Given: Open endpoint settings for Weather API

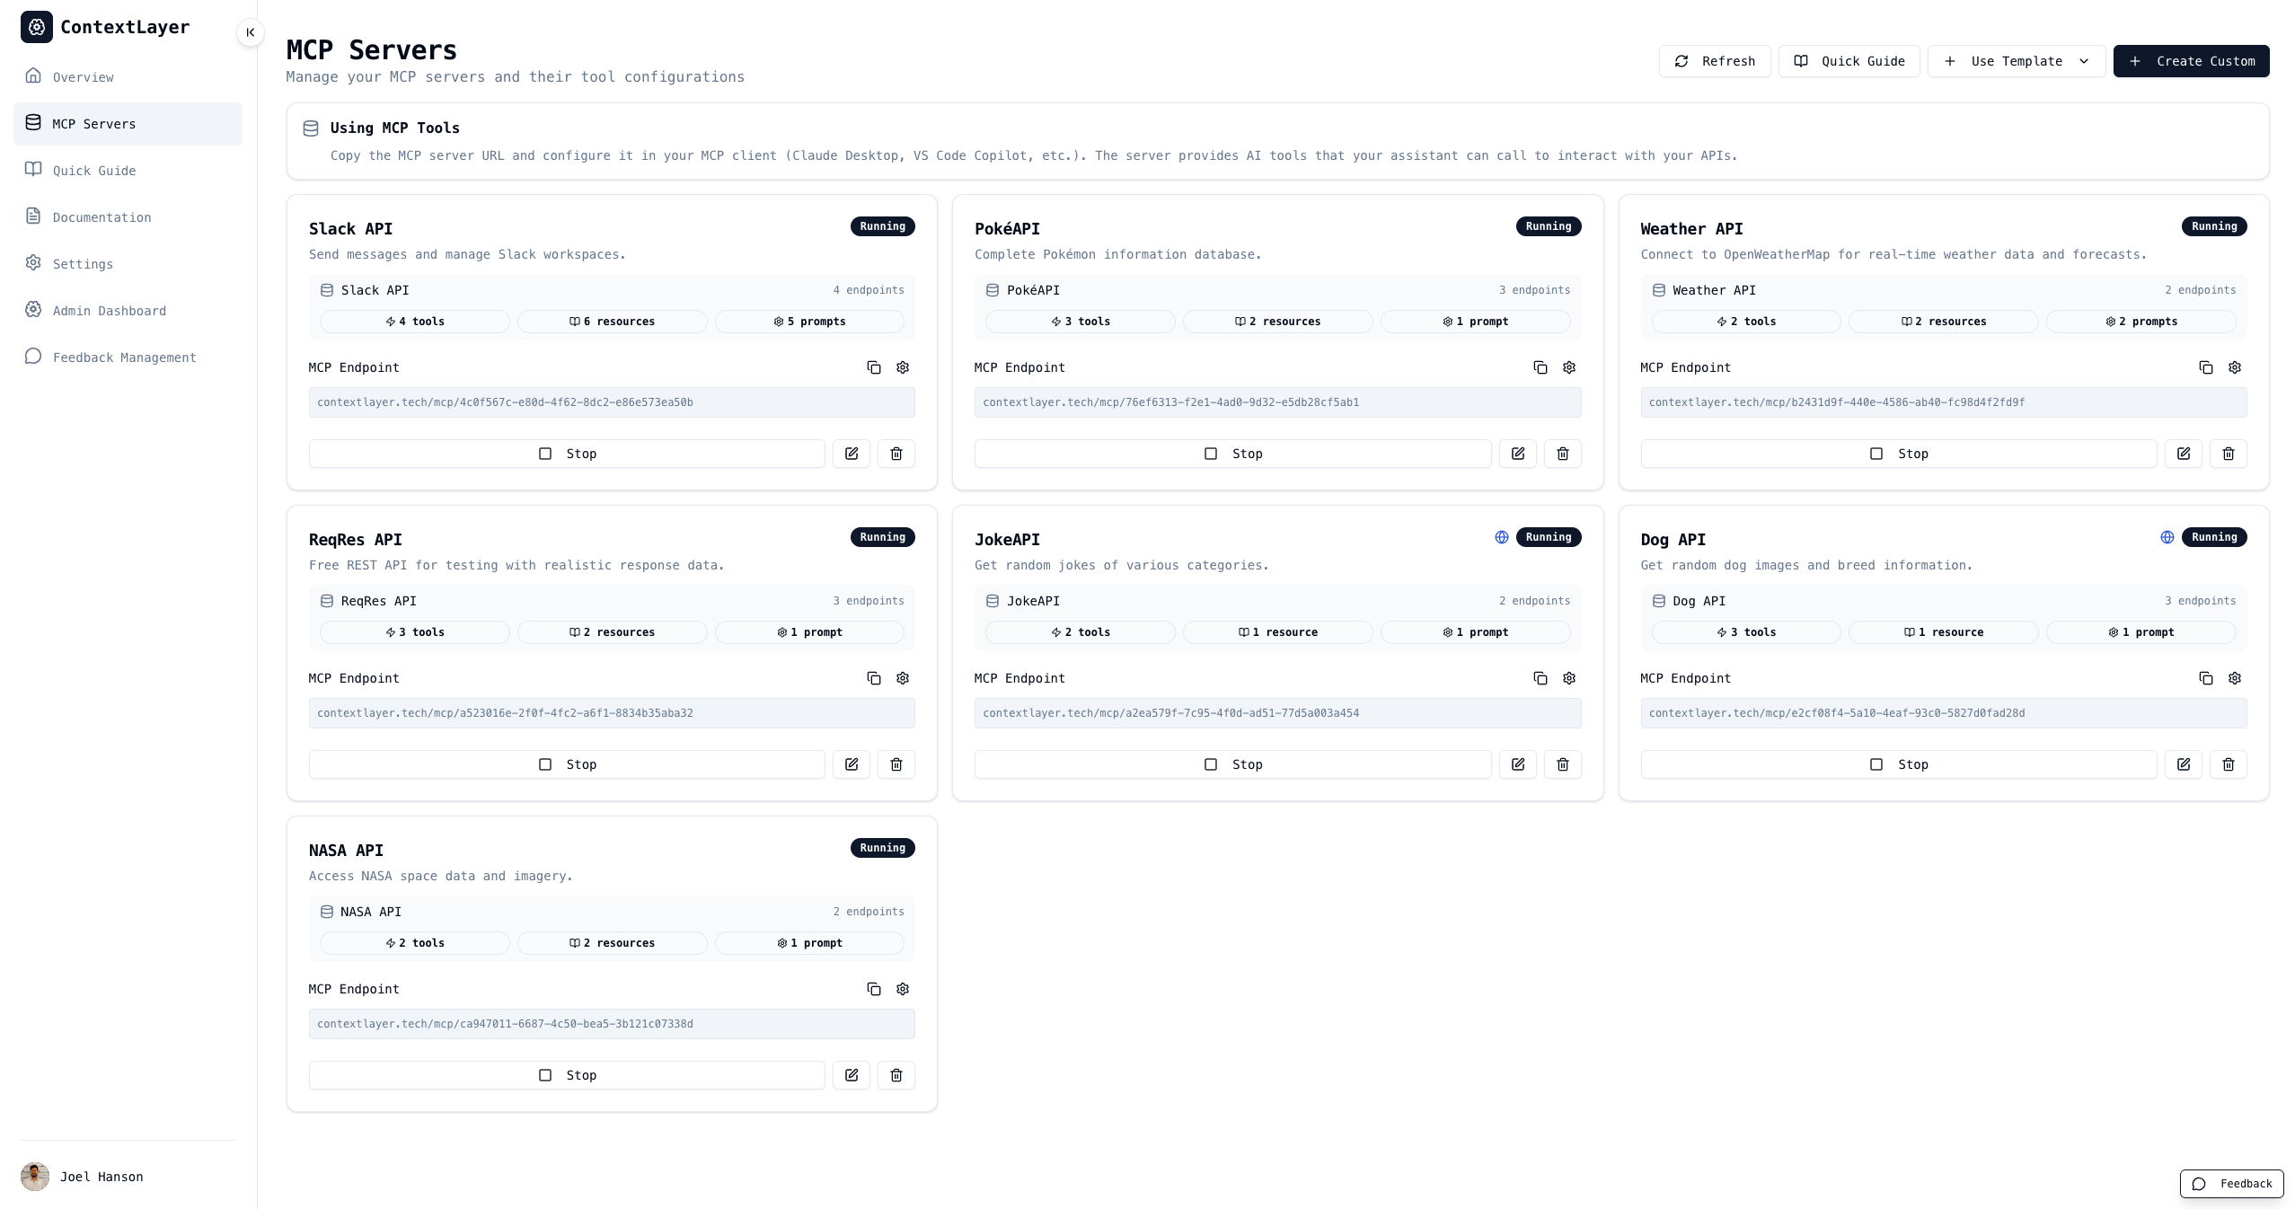Looking at the screenshot, I should [x=2236, y=367].
